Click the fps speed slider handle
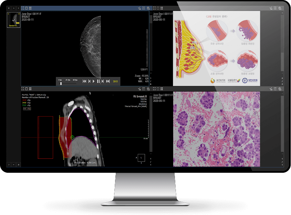The image size is (291, 215). click(x=61, y=84)
